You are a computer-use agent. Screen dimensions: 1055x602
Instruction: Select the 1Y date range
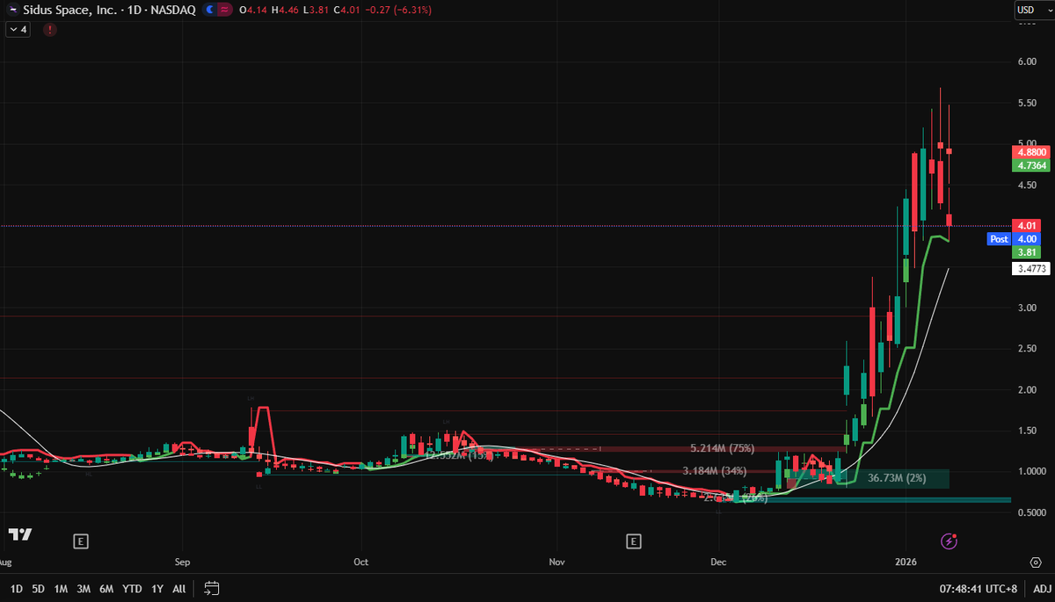(157, 588)
